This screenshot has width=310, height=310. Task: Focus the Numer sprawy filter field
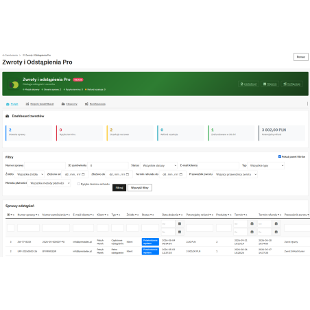45,165
